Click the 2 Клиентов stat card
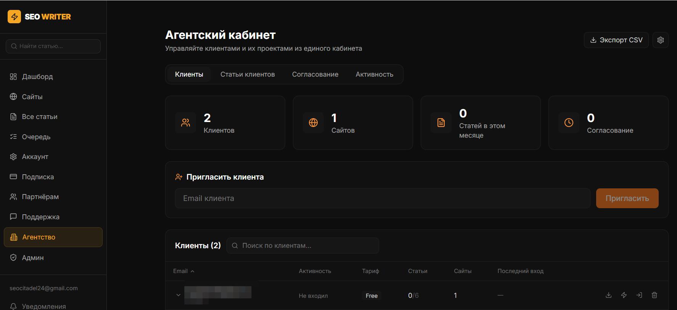Screen dimensions: 677x310 tap(225, 123)
